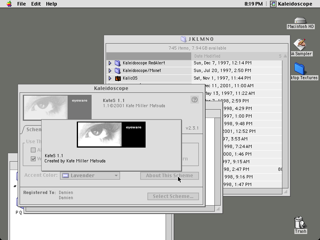Click the Kaleidoscope help question mark button

click(194, 100)
